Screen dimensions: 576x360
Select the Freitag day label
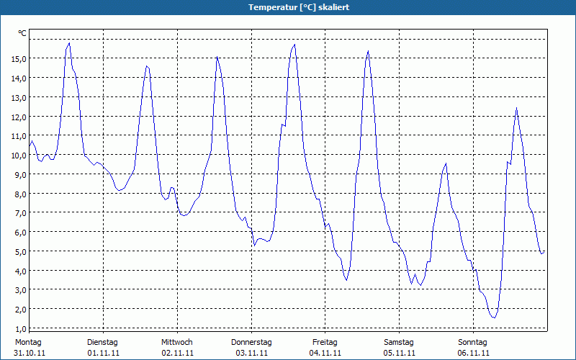325,343
